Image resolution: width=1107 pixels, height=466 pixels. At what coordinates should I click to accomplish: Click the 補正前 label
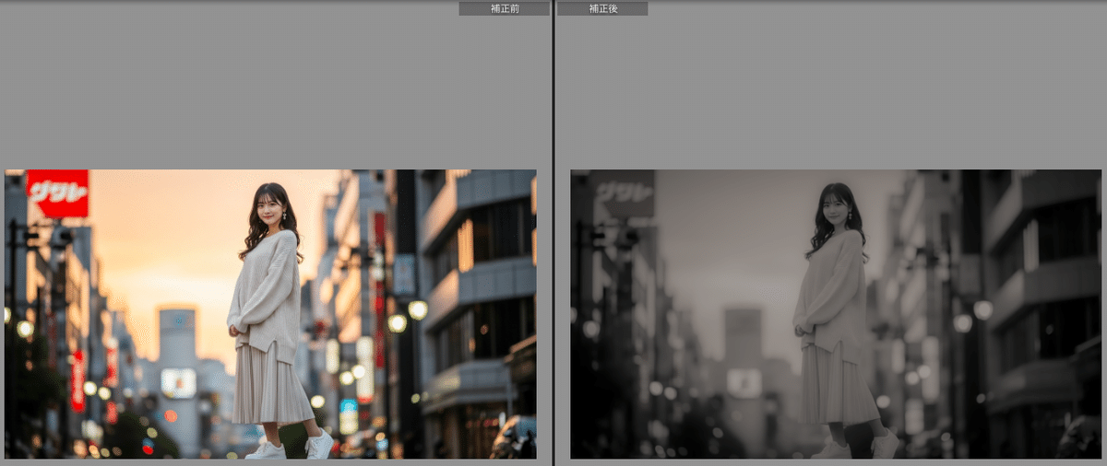click(x=504, y=8)
